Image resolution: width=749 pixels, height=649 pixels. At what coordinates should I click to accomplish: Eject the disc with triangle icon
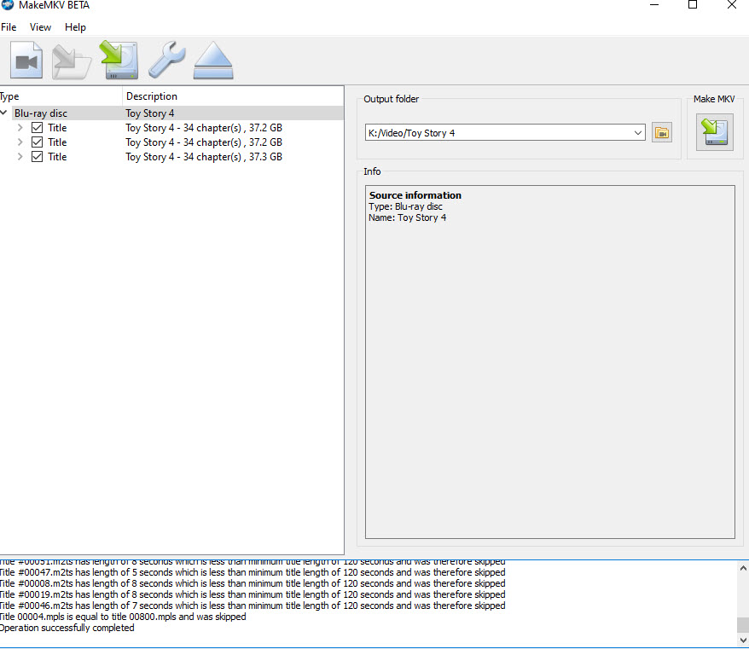coord(213,61)
